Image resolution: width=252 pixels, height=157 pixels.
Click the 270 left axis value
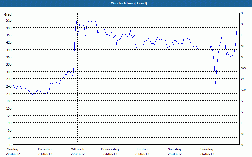[x=9, y=79]
